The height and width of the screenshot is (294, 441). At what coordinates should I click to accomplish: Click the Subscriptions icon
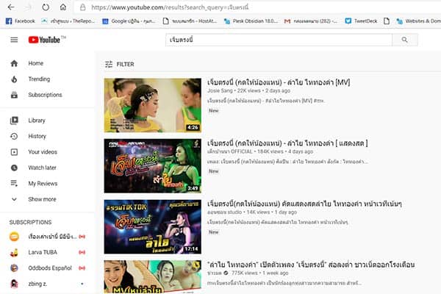point(14,95)
